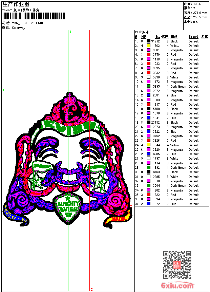The image size is (210, 292).
Task: Click the QR code in lower right
Action: tap(177, 265)
